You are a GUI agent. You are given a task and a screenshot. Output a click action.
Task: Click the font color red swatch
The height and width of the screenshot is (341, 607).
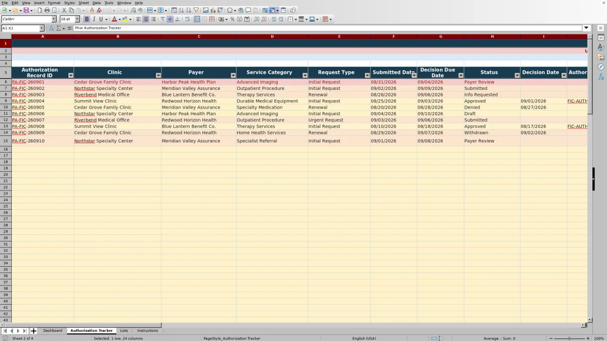pyautogui.click(x=114, y=19)
